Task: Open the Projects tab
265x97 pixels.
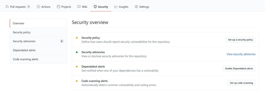Action: pyautogui.click(x=64, y=7)
